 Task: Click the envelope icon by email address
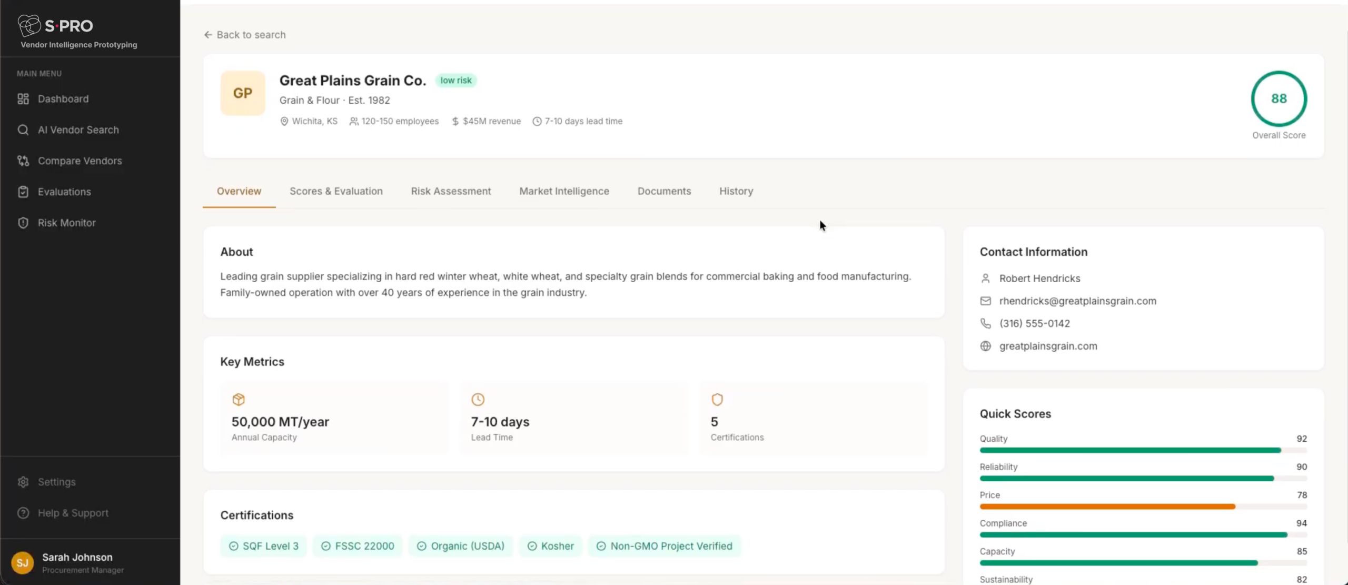coord(985,301)
